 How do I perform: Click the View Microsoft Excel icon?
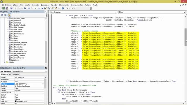click(4, 8)
